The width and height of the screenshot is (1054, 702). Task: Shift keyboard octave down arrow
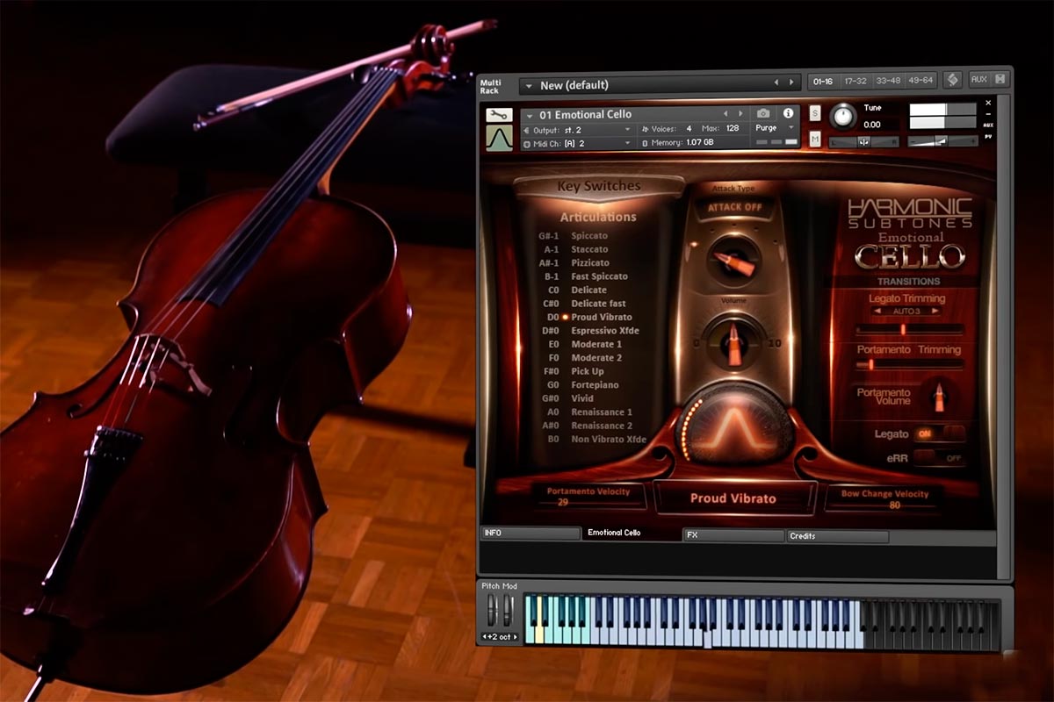click(485, 636)
